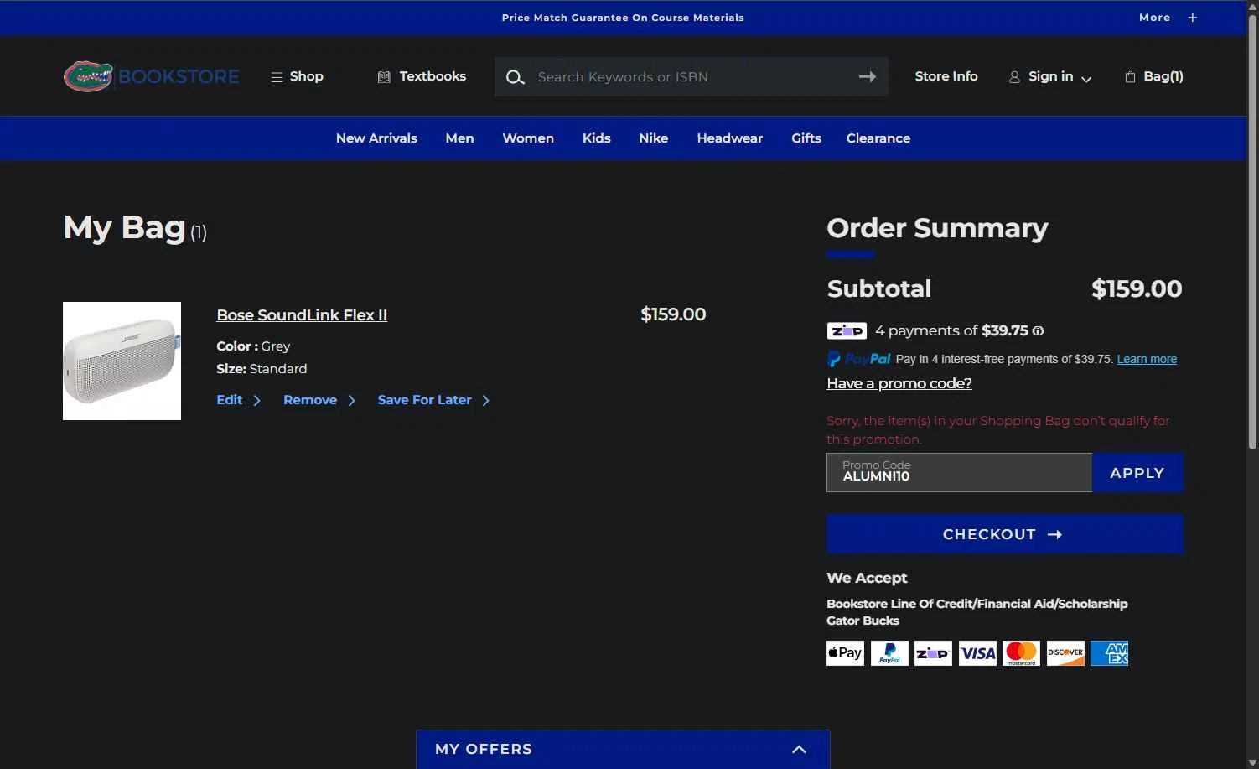Image resolution: width=1259 pixels, height=769 pixels.
Task: Open the Gifts category
Action: [x=806, y=138]
